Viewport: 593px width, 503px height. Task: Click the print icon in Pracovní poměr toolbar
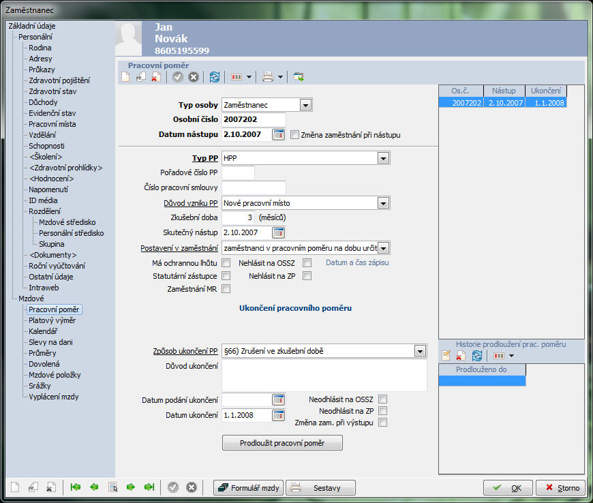[x=268, y=77]
